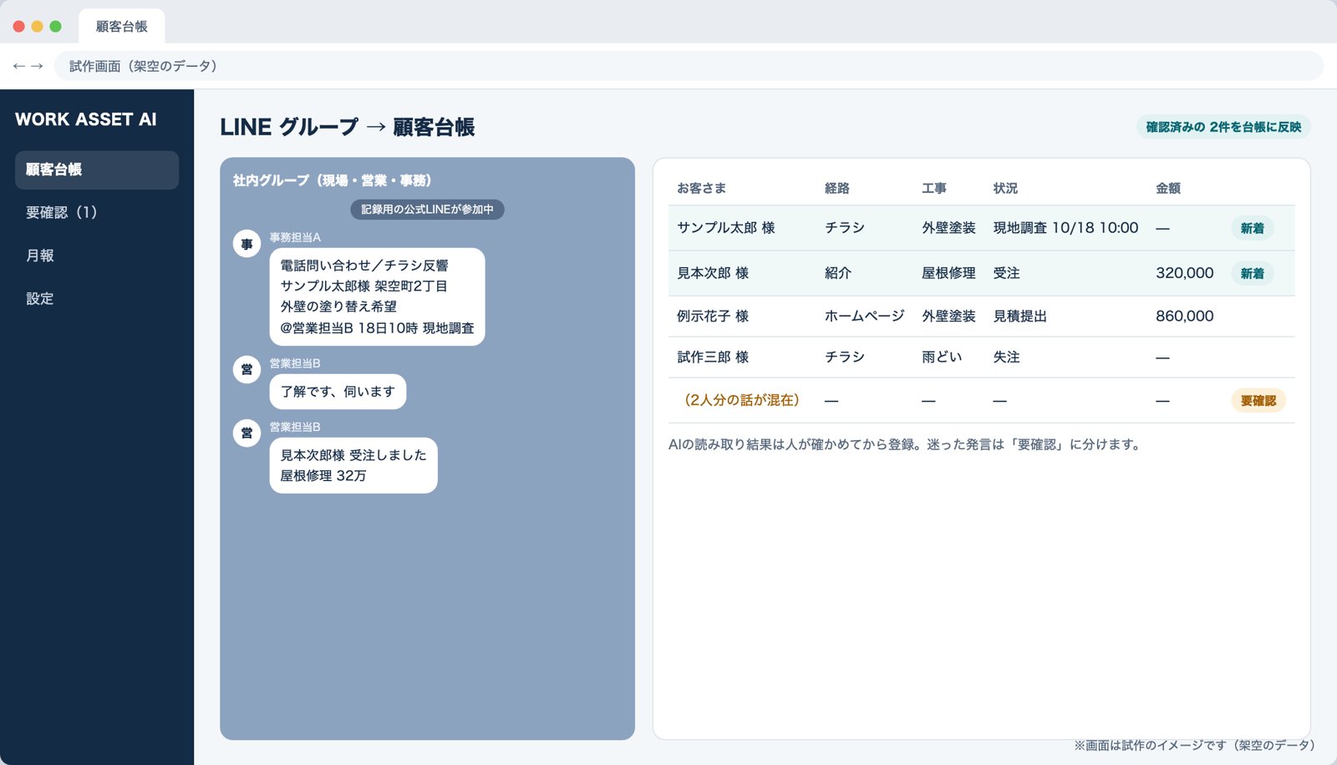Viewport: 1337px width, 765px height.
Task: Click 現地調査 10/18 10:00 status cell
Action: click(x=1065, y=228)
